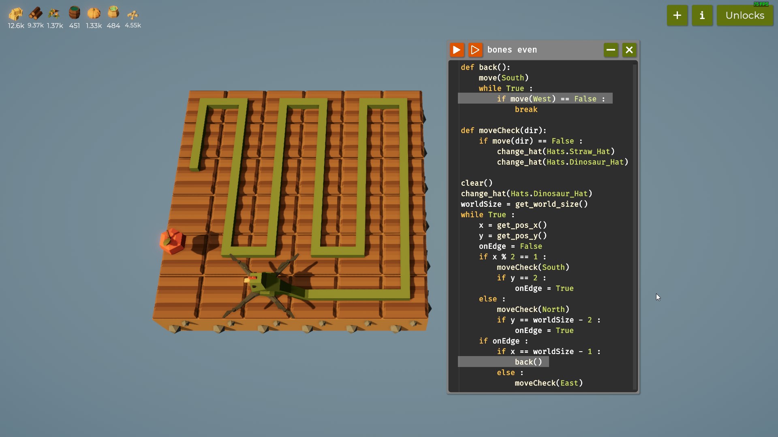Click the bones even window title
This screenshot has width=778, height=437.
click(x=512, y=50)
